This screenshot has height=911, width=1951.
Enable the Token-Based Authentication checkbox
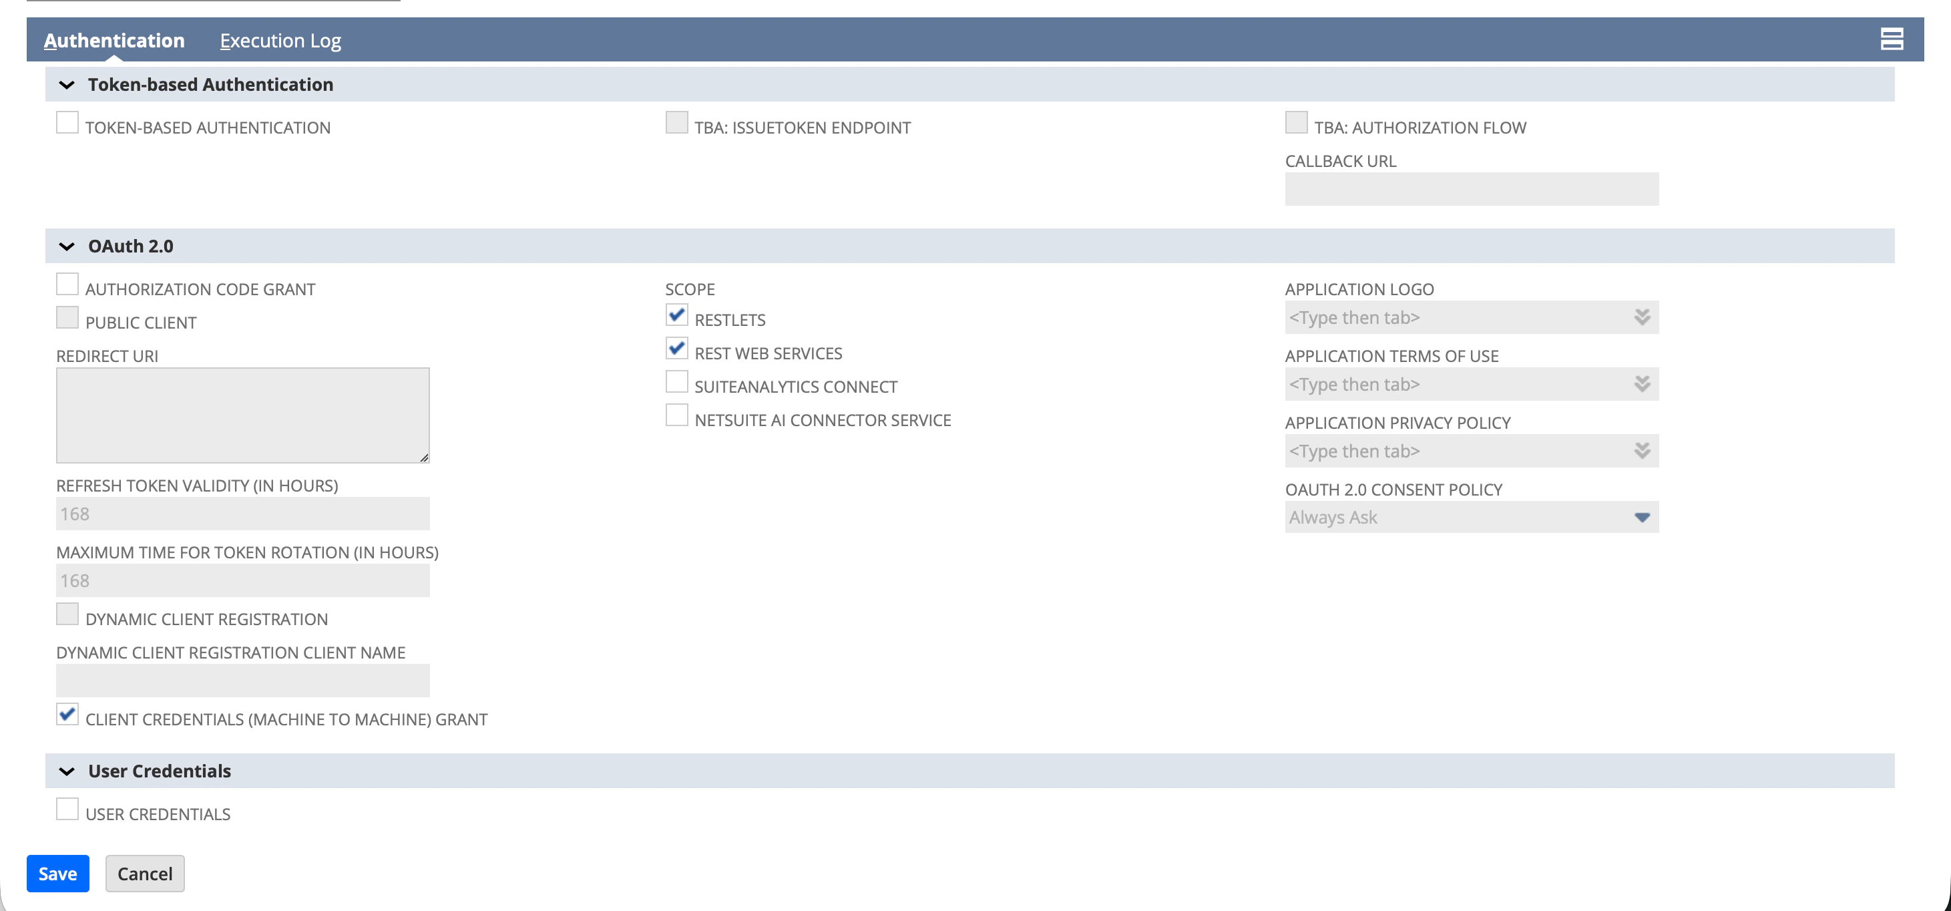point(67,123)
